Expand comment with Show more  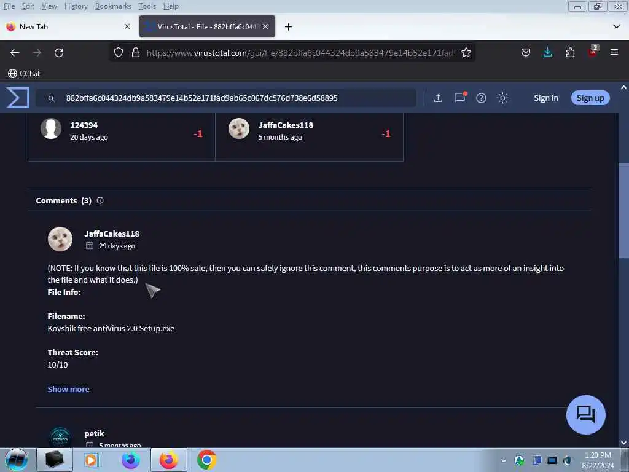(x=68, y=389)
